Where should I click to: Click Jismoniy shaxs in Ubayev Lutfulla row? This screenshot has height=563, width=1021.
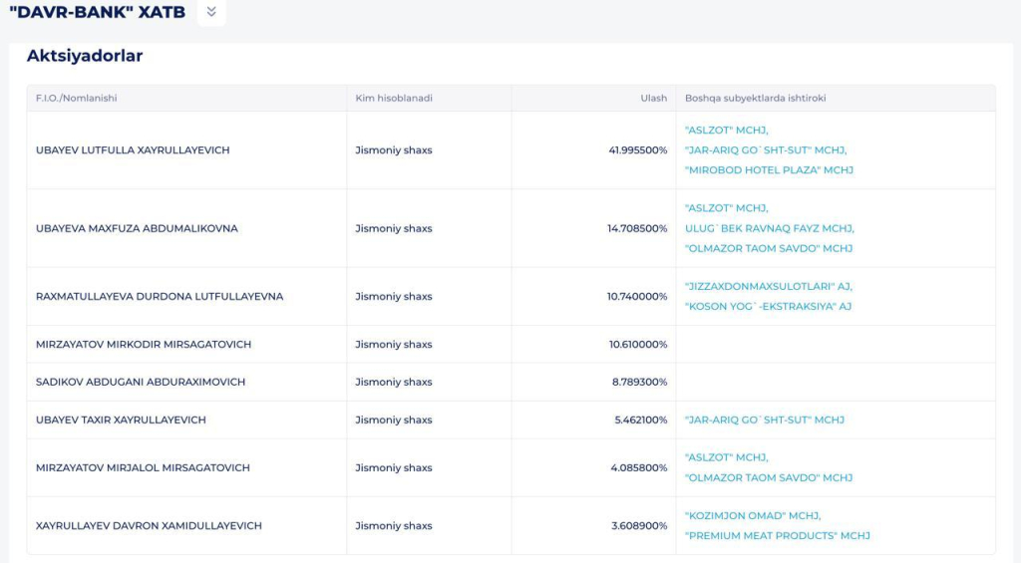click(x=393, y=150)
